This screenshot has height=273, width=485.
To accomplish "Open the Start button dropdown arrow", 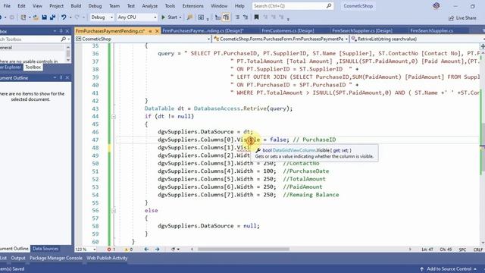I will point(180,17).
